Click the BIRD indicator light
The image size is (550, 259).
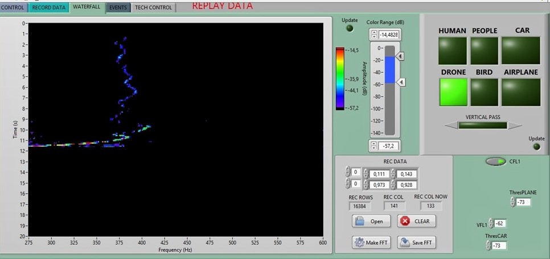tap(485, 91)
